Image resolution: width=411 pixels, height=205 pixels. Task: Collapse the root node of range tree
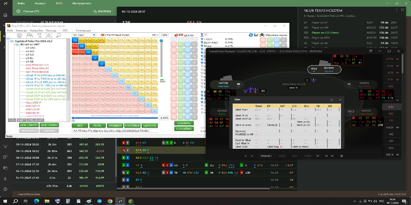click(x=8, y=38)
